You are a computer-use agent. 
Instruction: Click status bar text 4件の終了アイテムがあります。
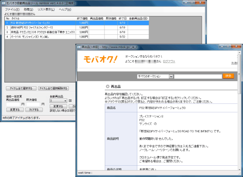pyautogui.click(x=21, y=118)
